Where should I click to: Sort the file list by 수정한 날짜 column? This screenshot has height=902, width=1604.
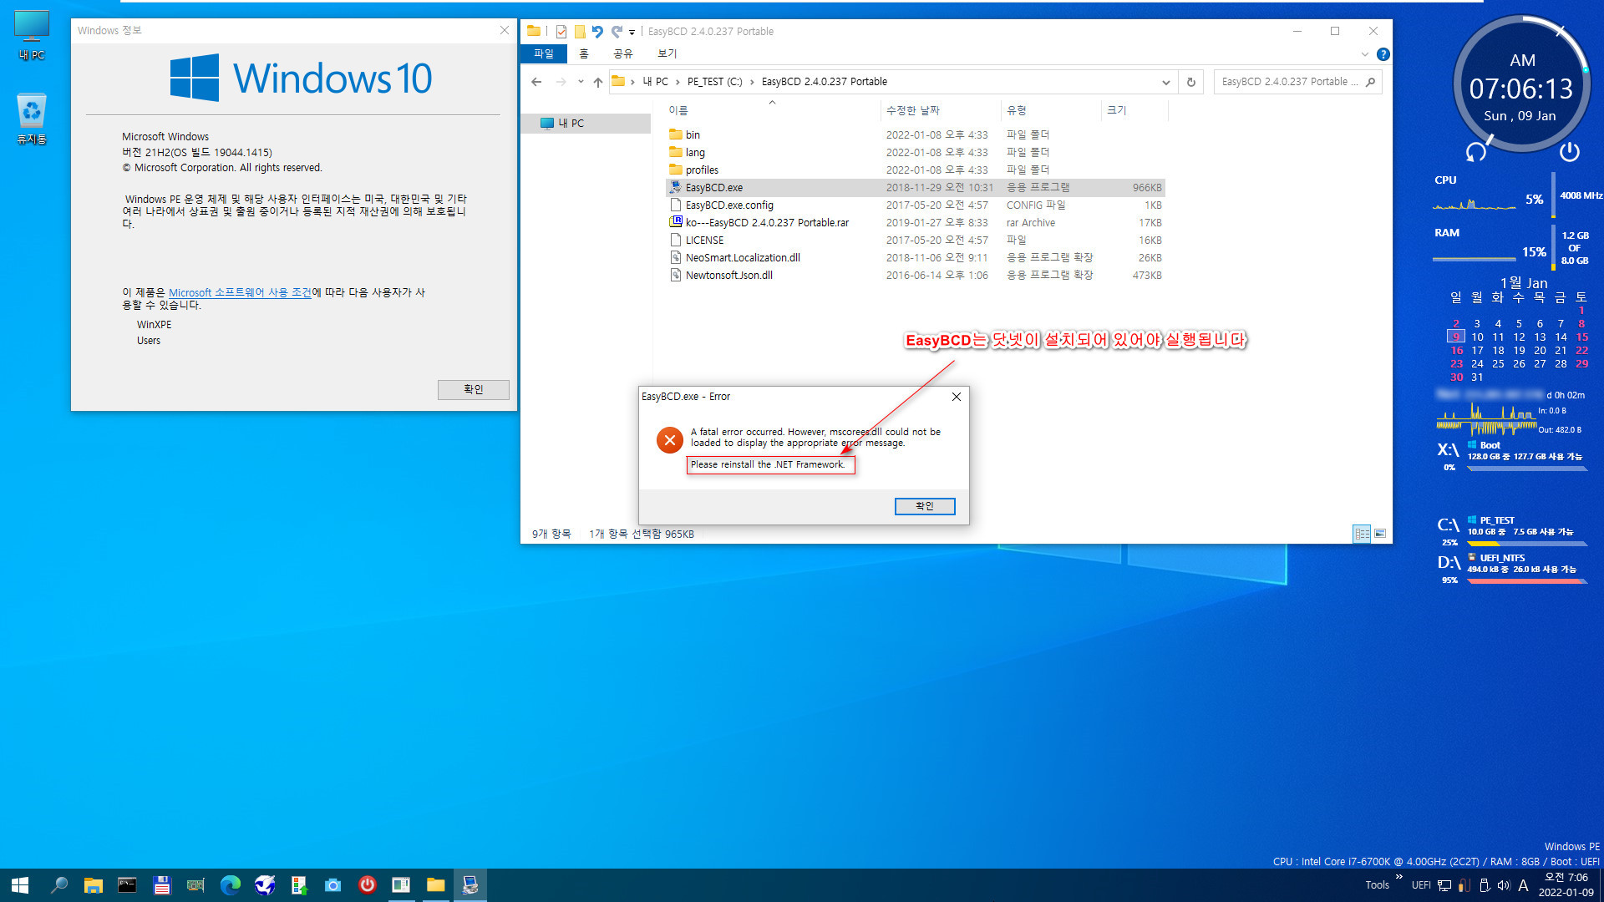point(940,110)
